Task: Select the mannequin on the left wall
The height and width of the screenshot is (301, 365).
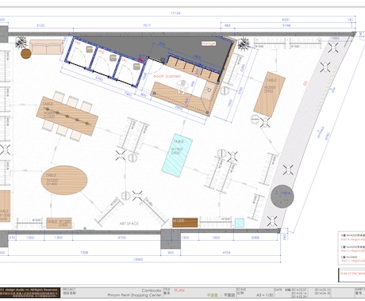Action: coord(5,150)
